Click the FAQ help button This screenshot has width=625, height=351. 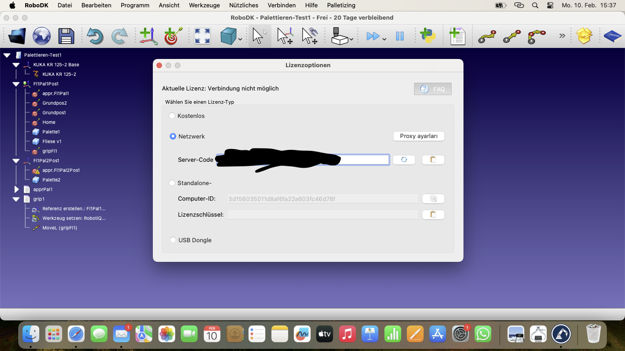click(x=432, y=89)
